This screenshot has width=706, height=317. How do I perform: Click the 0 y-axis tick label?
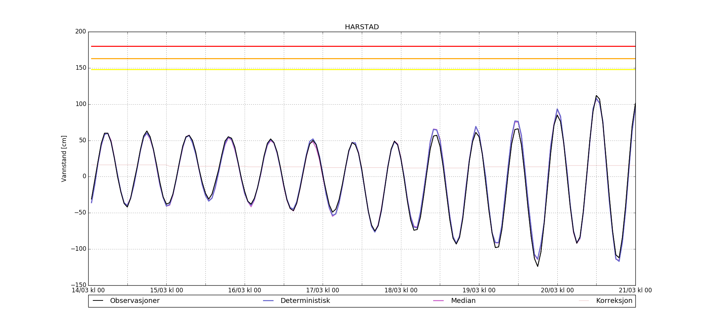click(84, 176)
